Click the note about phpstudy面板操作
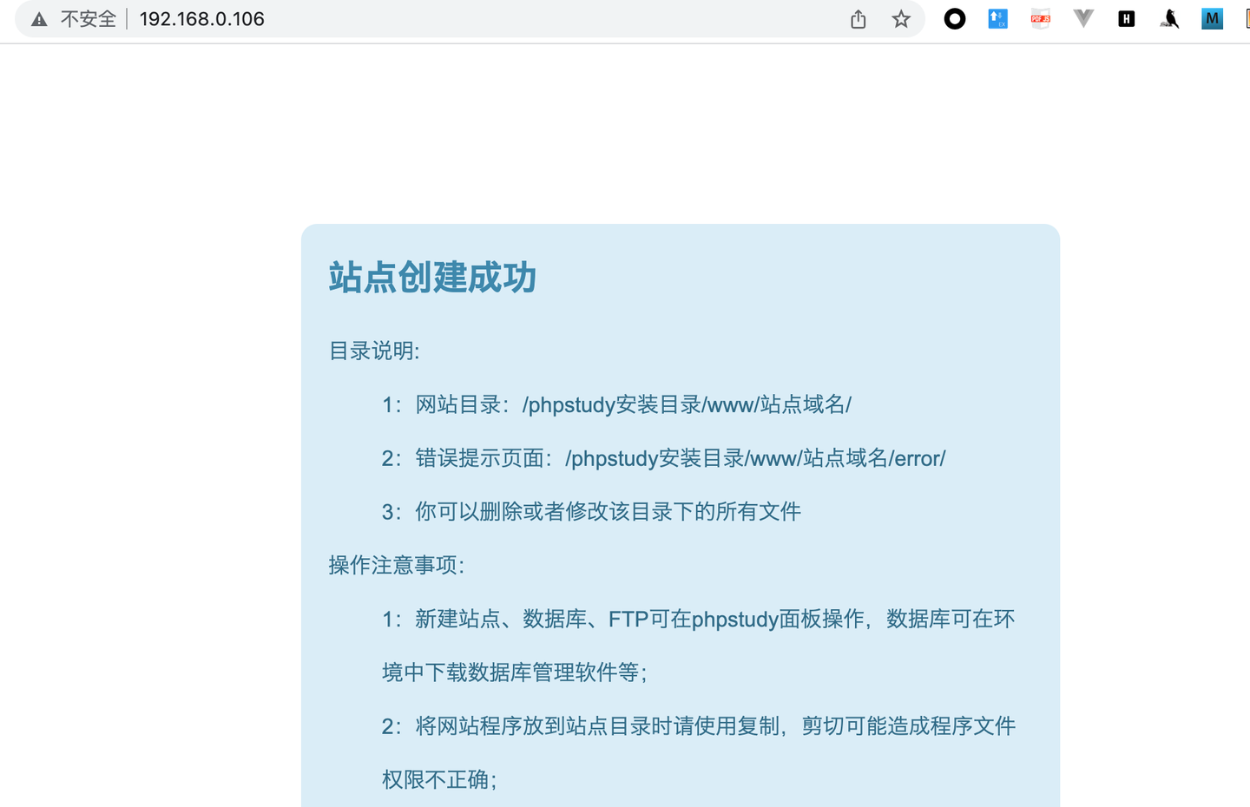Screen dimensions: 1250x807 click(699, 619)
